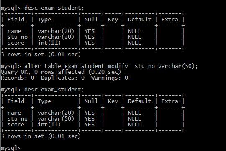Viewport: 226px width, 151px height.
Task: Click the alter table exam_student command line
Action: [x=99, y=66]
